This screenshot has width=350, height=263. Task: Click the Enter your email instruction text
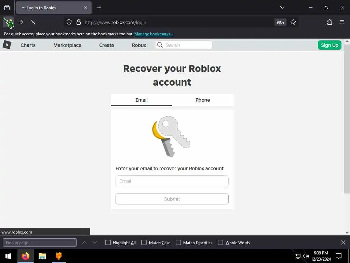pyautogui.click(x=170, y=168)
